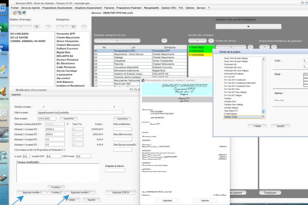
Task: Click Imprimer in the print preview window
Action: coord(168,200)
